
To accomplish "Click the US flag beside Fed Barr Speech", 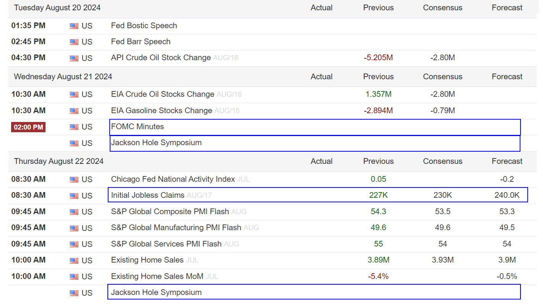I will pos(74,42).
